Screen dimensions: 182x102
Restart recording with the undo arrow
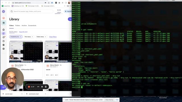[38, 87]
